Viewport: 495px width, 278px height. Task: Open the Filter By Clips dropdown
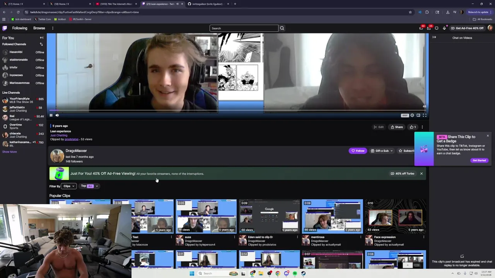(68, 186)
